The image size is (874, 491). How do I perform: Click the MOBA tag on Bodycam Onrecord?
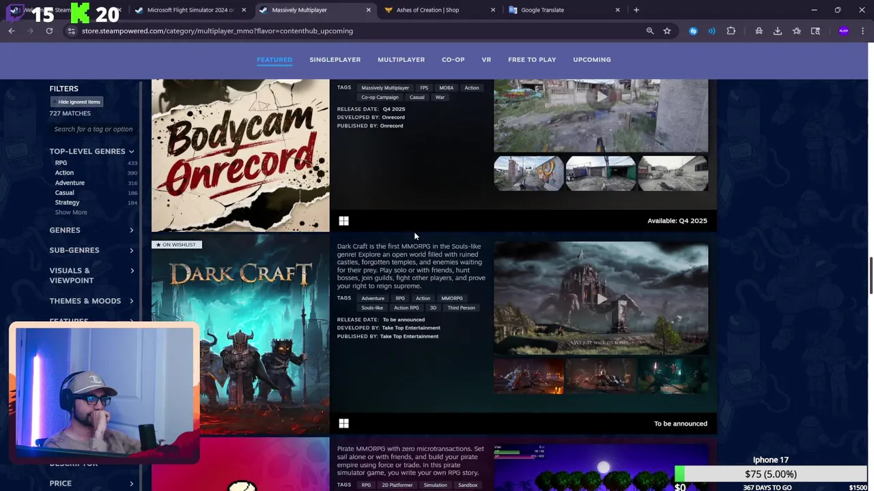(446, 88)
